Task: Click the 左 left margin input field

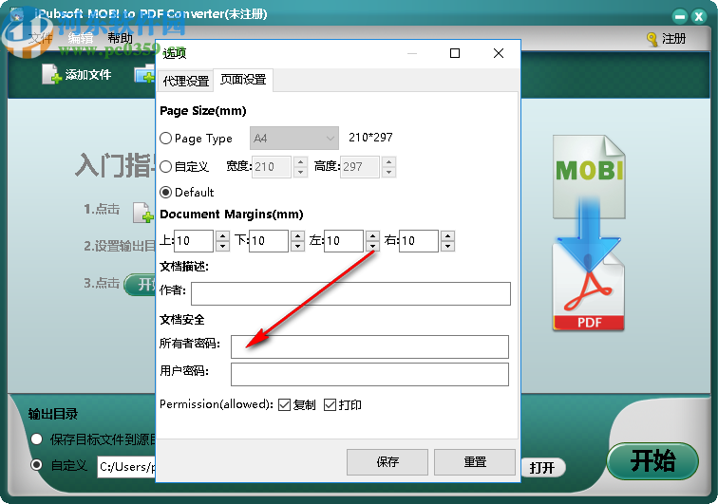Action: click(x=344, y=241)
